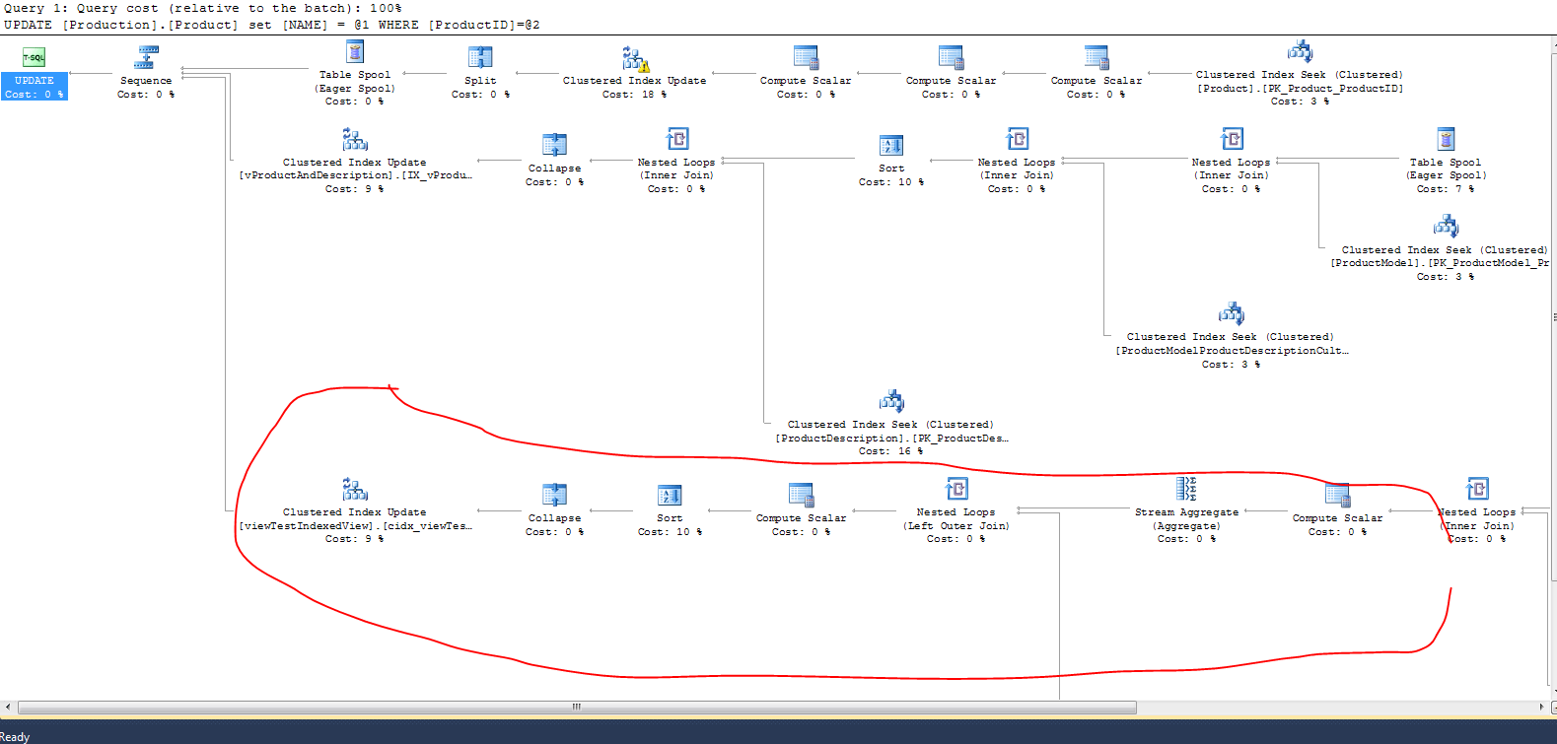The width and height of the screenshot is (1557, 744).
Task: Click Nested Loops (Left Outer Join) icon
Action: (x=956, y=490)
